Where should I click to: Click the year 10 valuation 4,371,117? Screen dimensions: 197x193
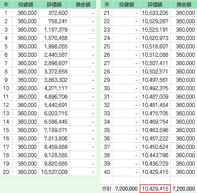(x=56, y=88)
